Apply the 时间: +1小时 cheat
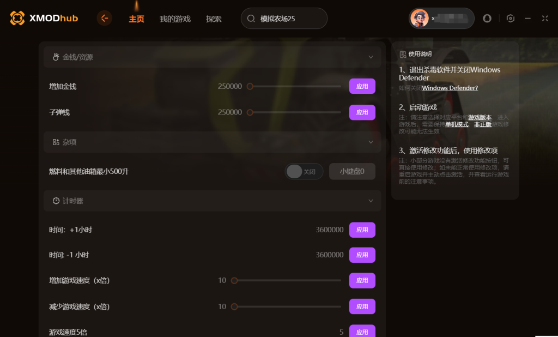The image size is (558, 337). click(x=362, y=230)
